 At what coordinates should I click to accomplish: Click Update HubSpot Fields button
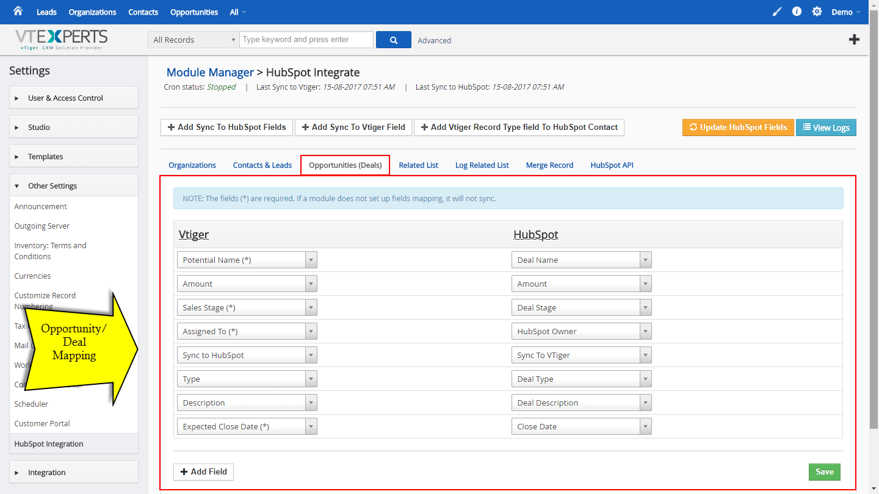point(738,127)
